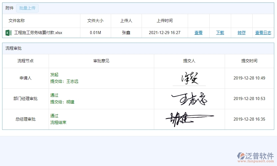Select the file name 工程施工劳务结算付款.xlsx
The width and height of the screenshot is (277, 166).
tap(38, 33)
